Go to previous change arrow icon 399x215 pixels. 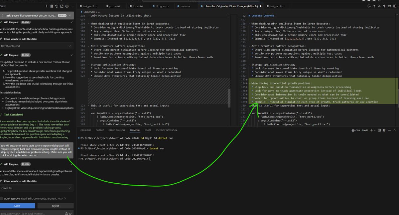pos(374,6)
